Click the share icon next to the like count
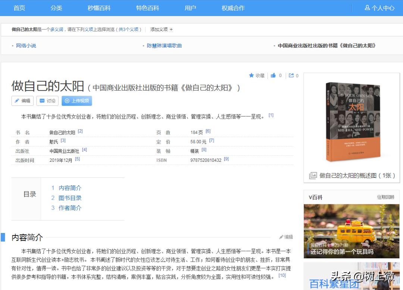Screen dimensions: 403x290 pos(291,75)
